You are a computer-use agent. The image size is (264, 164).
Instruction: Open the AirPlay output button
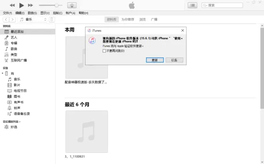72,5
